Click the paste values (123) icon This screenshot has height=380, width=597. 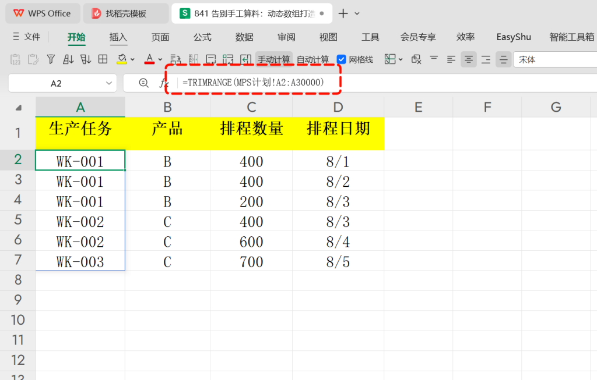16,59
